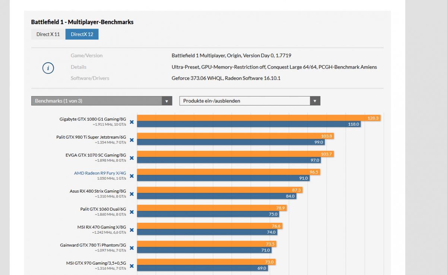Image resolution: width=447 pixels, height=275 pixels.
Task: Click the blue 75.0 bar of GTX 1060
Action: pyautogui.click(x=208, y=214)
